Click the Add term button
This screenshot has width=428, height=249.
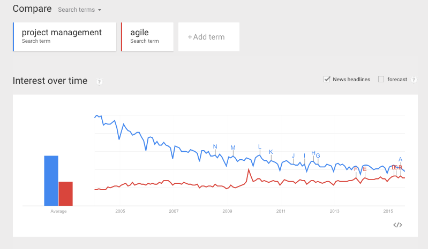point(209,37)
